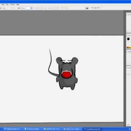The width and height of the screenshot is (131, 131).
Task: Click the Go to Bridge icon
Action: click(87, 8)
